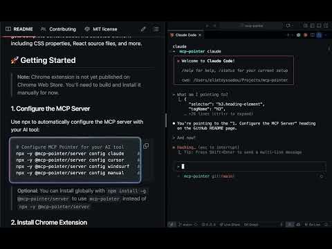Click the Claude logo on the editor tab
The height and width of the screenshot is (249, 332).
point(172,35)
